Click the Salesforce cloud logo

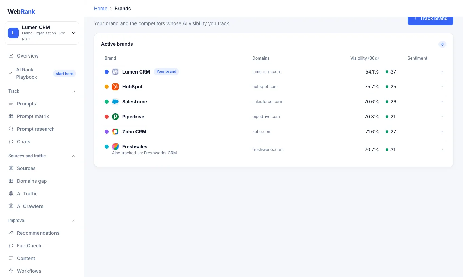115,102
